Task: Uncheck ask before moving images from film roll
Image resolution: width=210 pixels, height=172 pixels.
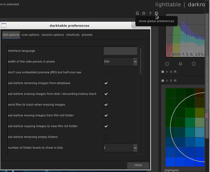Action: pos(106,115)
